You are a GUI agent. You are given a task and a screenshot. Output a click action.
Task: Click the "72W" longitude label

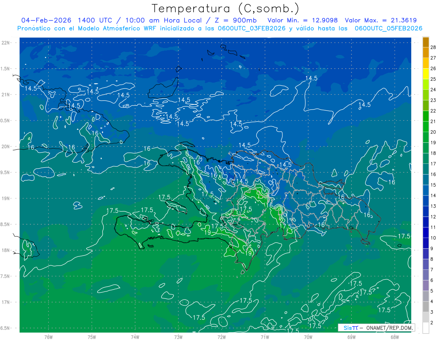(x=221, y=337)
